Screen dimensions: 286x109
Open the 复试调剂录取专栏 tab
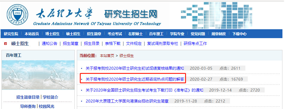click(x=163, y=44)
